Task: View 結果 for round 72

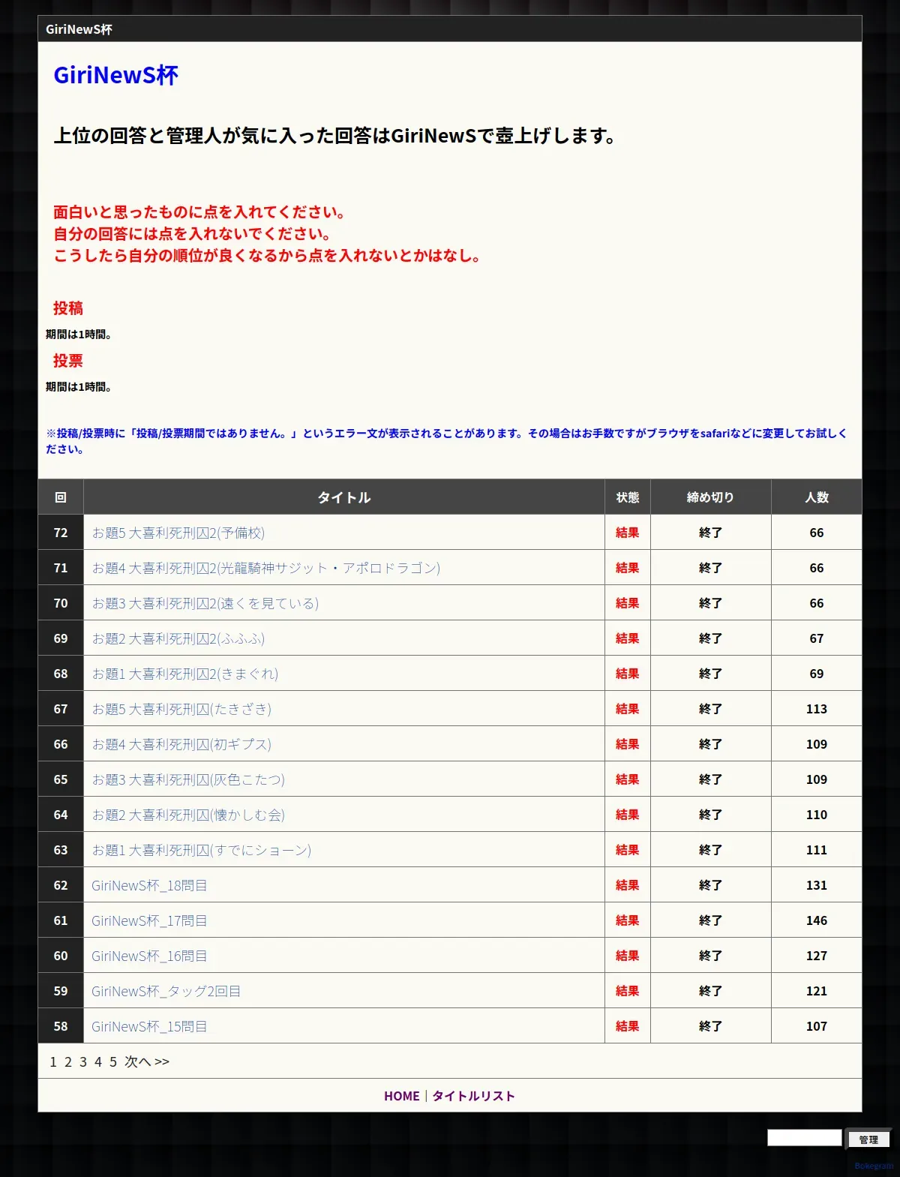Action: click(628, 533)
